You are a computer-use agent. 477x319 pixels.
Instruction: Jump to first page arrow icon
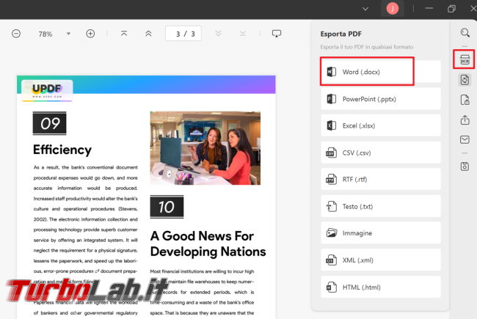tap(124, 34)
